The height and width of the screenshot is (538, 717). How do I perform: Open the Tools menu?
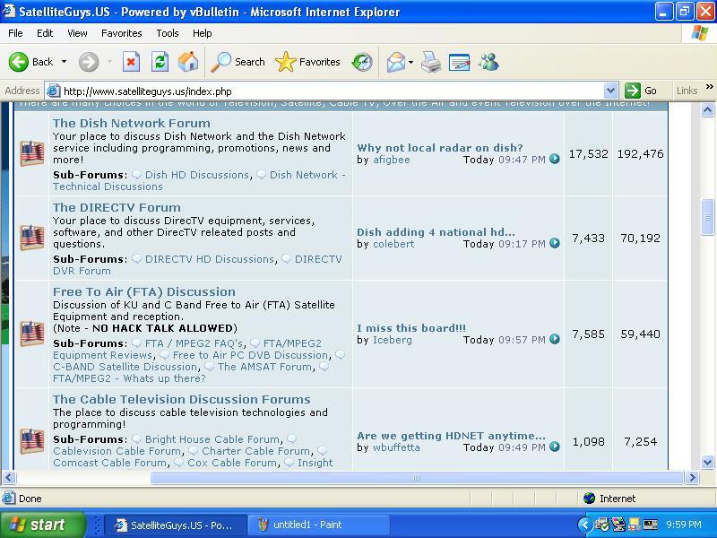tap(168, 33)
